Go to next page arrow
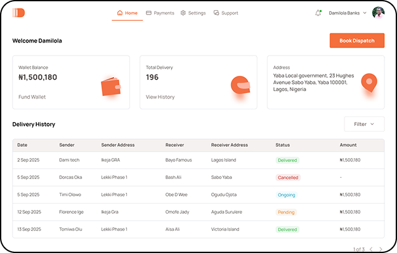This screenshot has height=253, width=397. (381, 249)
